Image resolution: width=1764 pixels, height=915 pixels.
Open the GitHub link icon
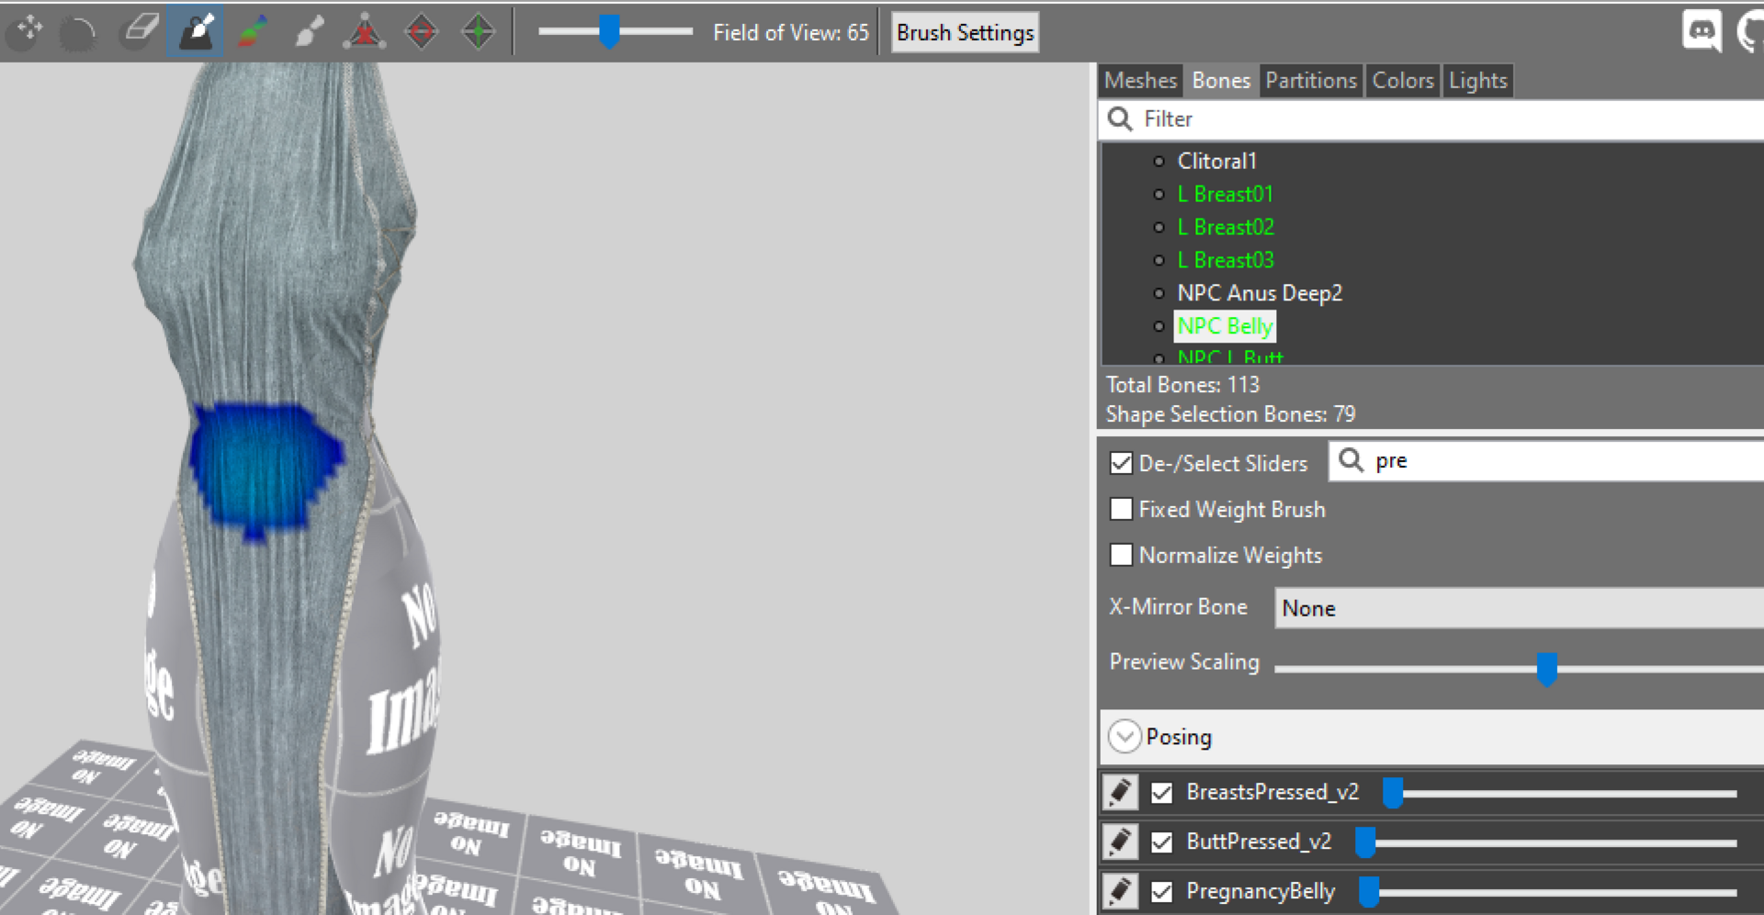point(1750,31)
